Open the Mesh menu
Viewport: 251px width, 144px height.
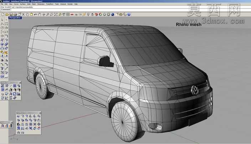(x=34, y=4)
